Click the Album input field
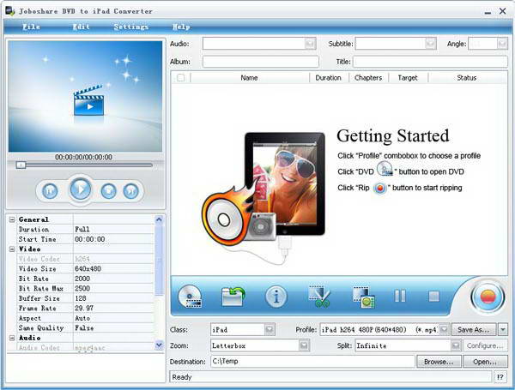The height and width of the screenshot is (390, 515). [260, 62]
